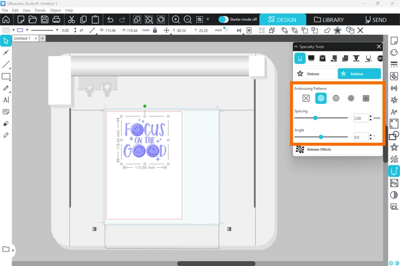
Task: Open the Panels menu
Action: (x=40, y=10)
